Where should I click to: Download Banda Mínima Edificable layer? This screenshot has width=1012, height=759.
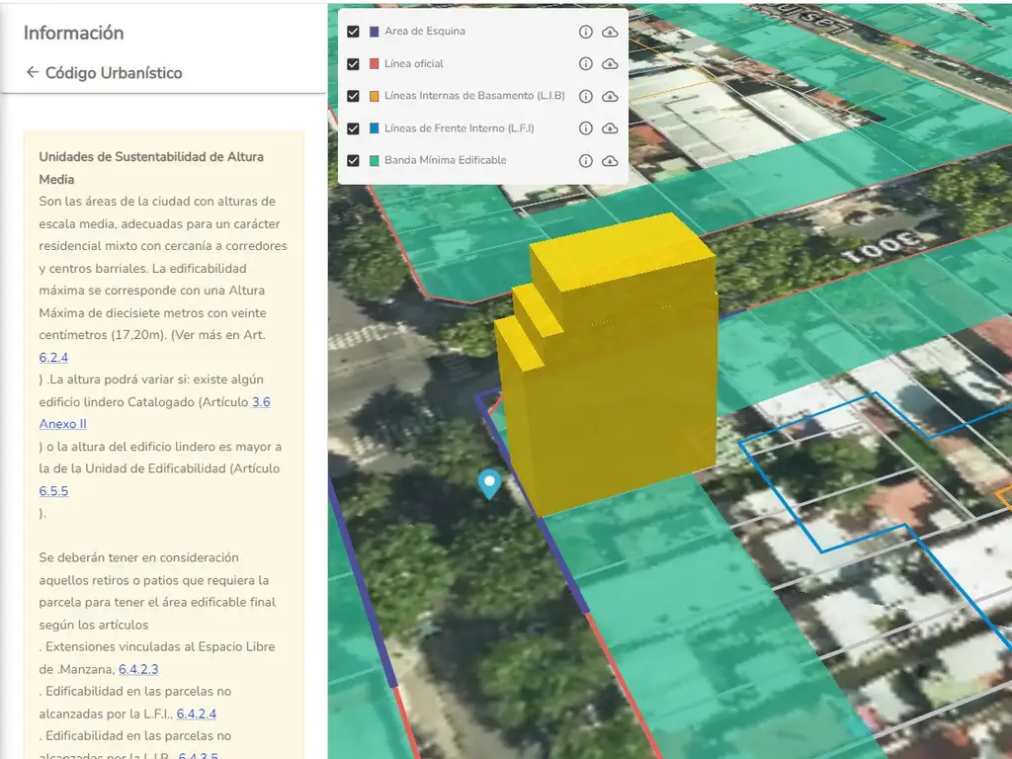click(x=610, y=161)
